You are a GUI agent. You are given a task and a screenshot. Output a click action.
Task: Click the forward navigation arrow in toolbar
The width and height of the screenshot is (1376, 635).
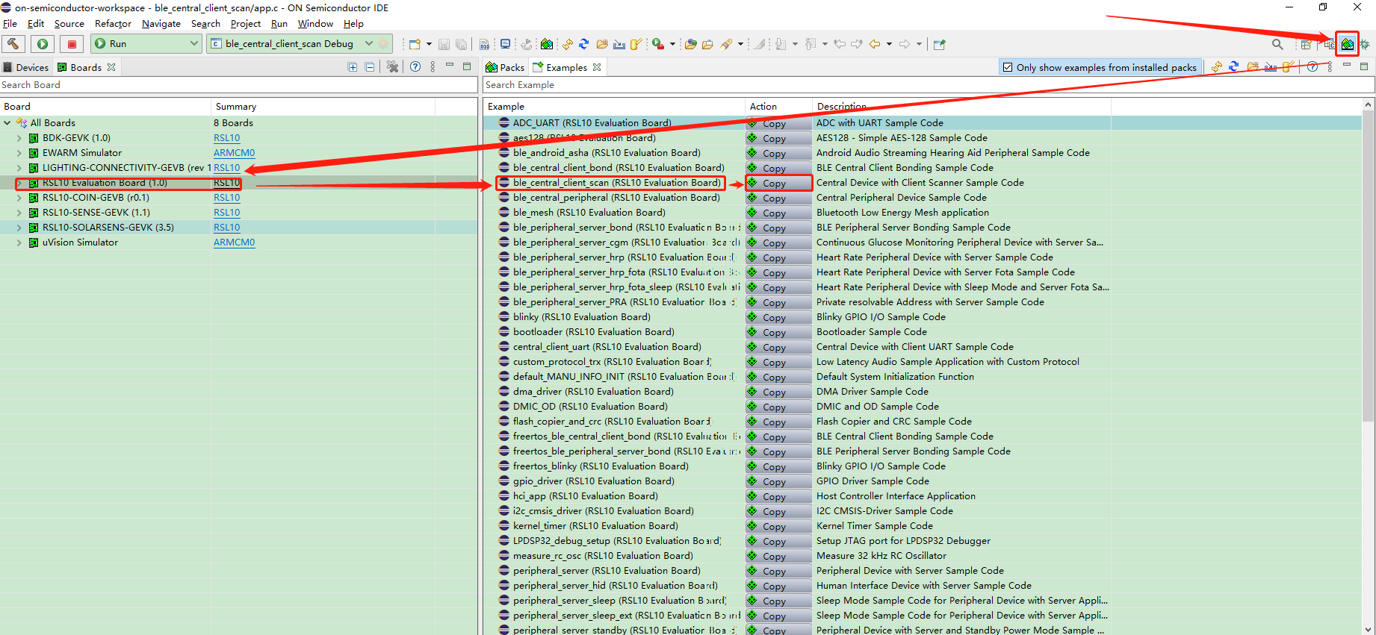905,44
